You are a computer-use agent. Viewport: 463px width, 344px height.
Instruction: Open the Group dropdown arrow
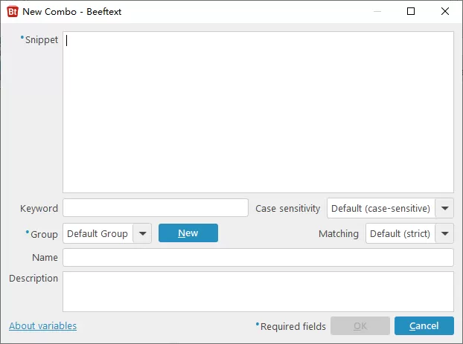[143, 233]
